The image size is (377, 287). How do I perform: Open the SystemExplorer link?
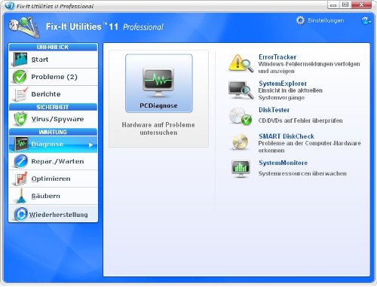pyautogui.click(x=283, y=84)
